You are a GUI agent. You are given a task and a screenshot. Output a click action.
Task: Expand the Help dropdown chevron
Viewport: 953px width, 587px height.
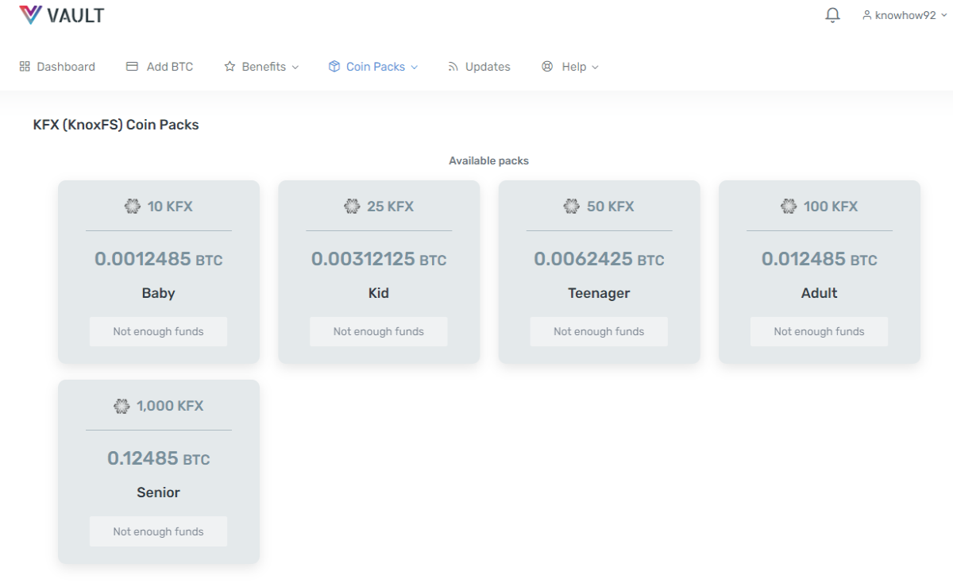click(595, 68)
